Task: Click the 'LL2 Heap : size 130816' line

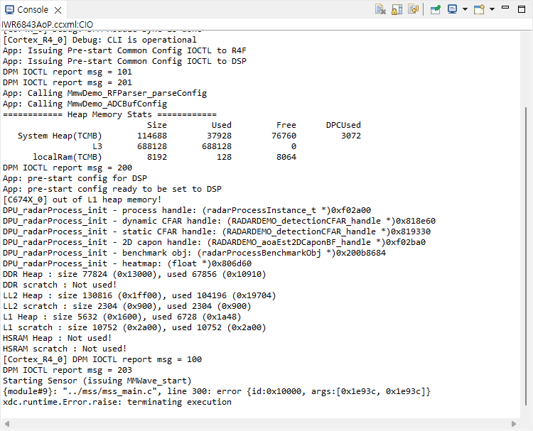Action: click(x=139, y=295)
